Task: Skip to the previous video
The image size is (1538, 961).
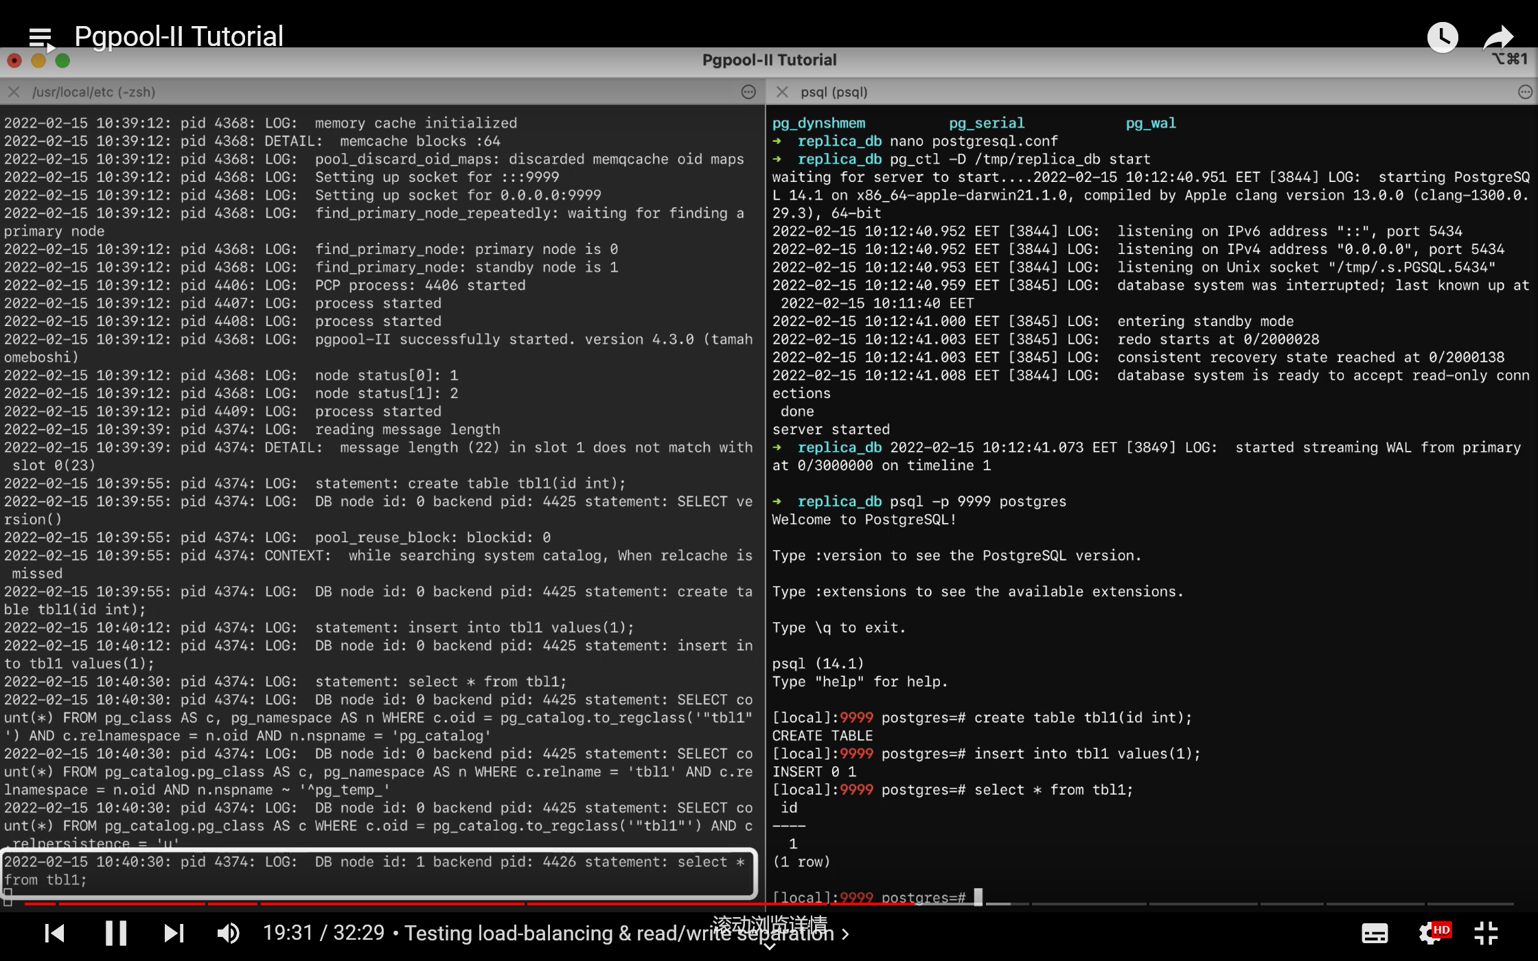Action: point(54,933)
